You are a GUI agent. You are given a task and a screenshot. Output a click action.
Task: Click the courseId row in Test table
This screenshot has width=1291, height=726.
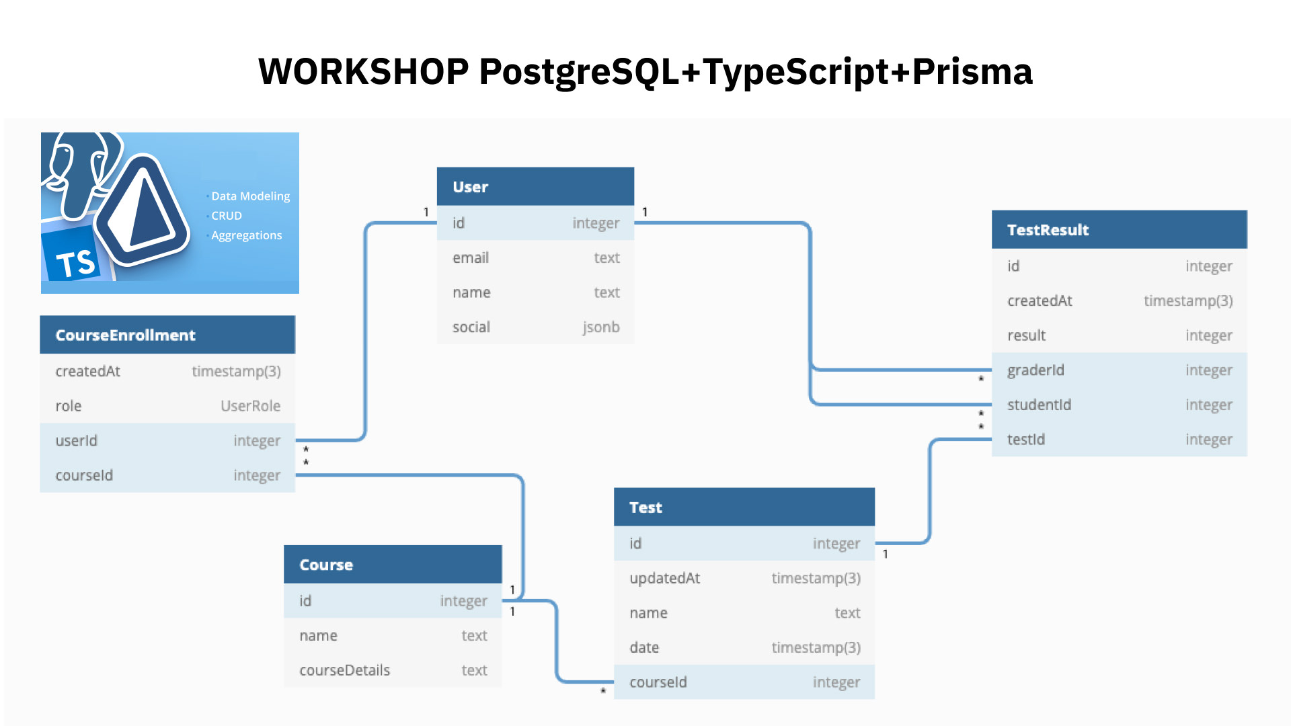(x=744, y=682)
